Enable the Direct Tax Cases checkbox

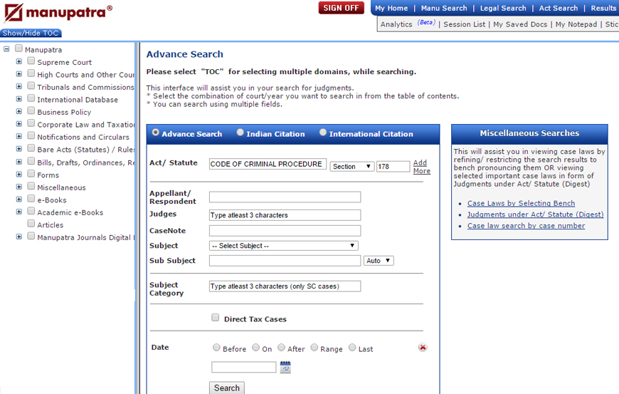215,317
